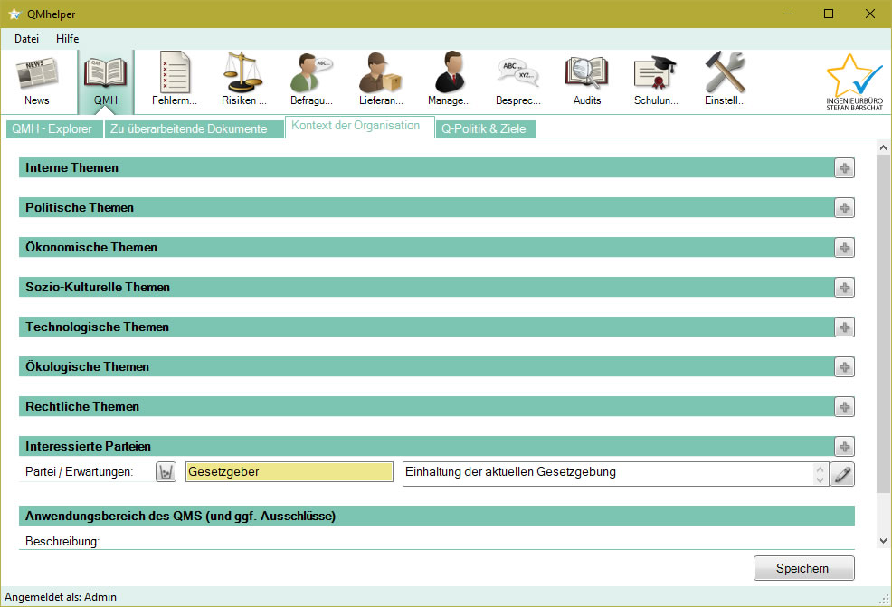This screenshot has height=607, width=892.
Task: Expand the Interne Themen section
Action: 844,167
